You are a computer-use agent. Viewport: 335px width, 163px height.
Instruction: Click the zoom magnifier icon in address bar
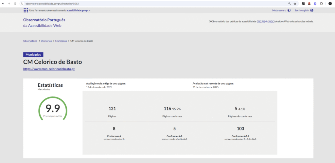(289, 4)
